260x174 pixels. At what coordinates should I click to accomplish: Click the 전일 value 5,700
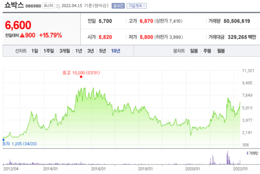105,21
